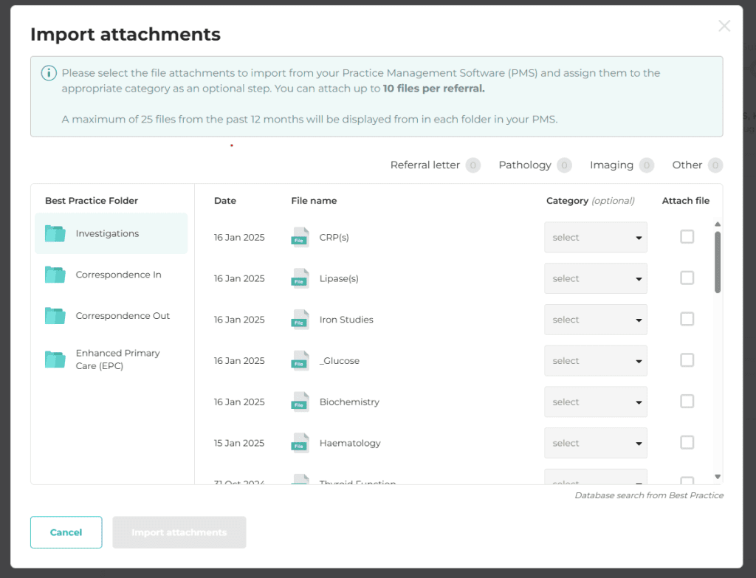This screenshot has height=578, width=756.
Task: Tick the attach checkbox for _Glucose
Action: 687,360
